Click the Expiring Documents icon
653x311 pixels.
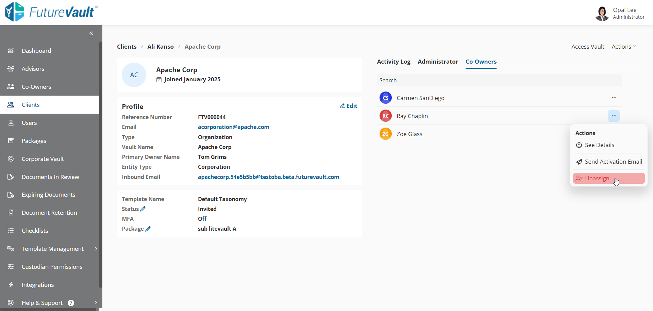coord(11,195)
